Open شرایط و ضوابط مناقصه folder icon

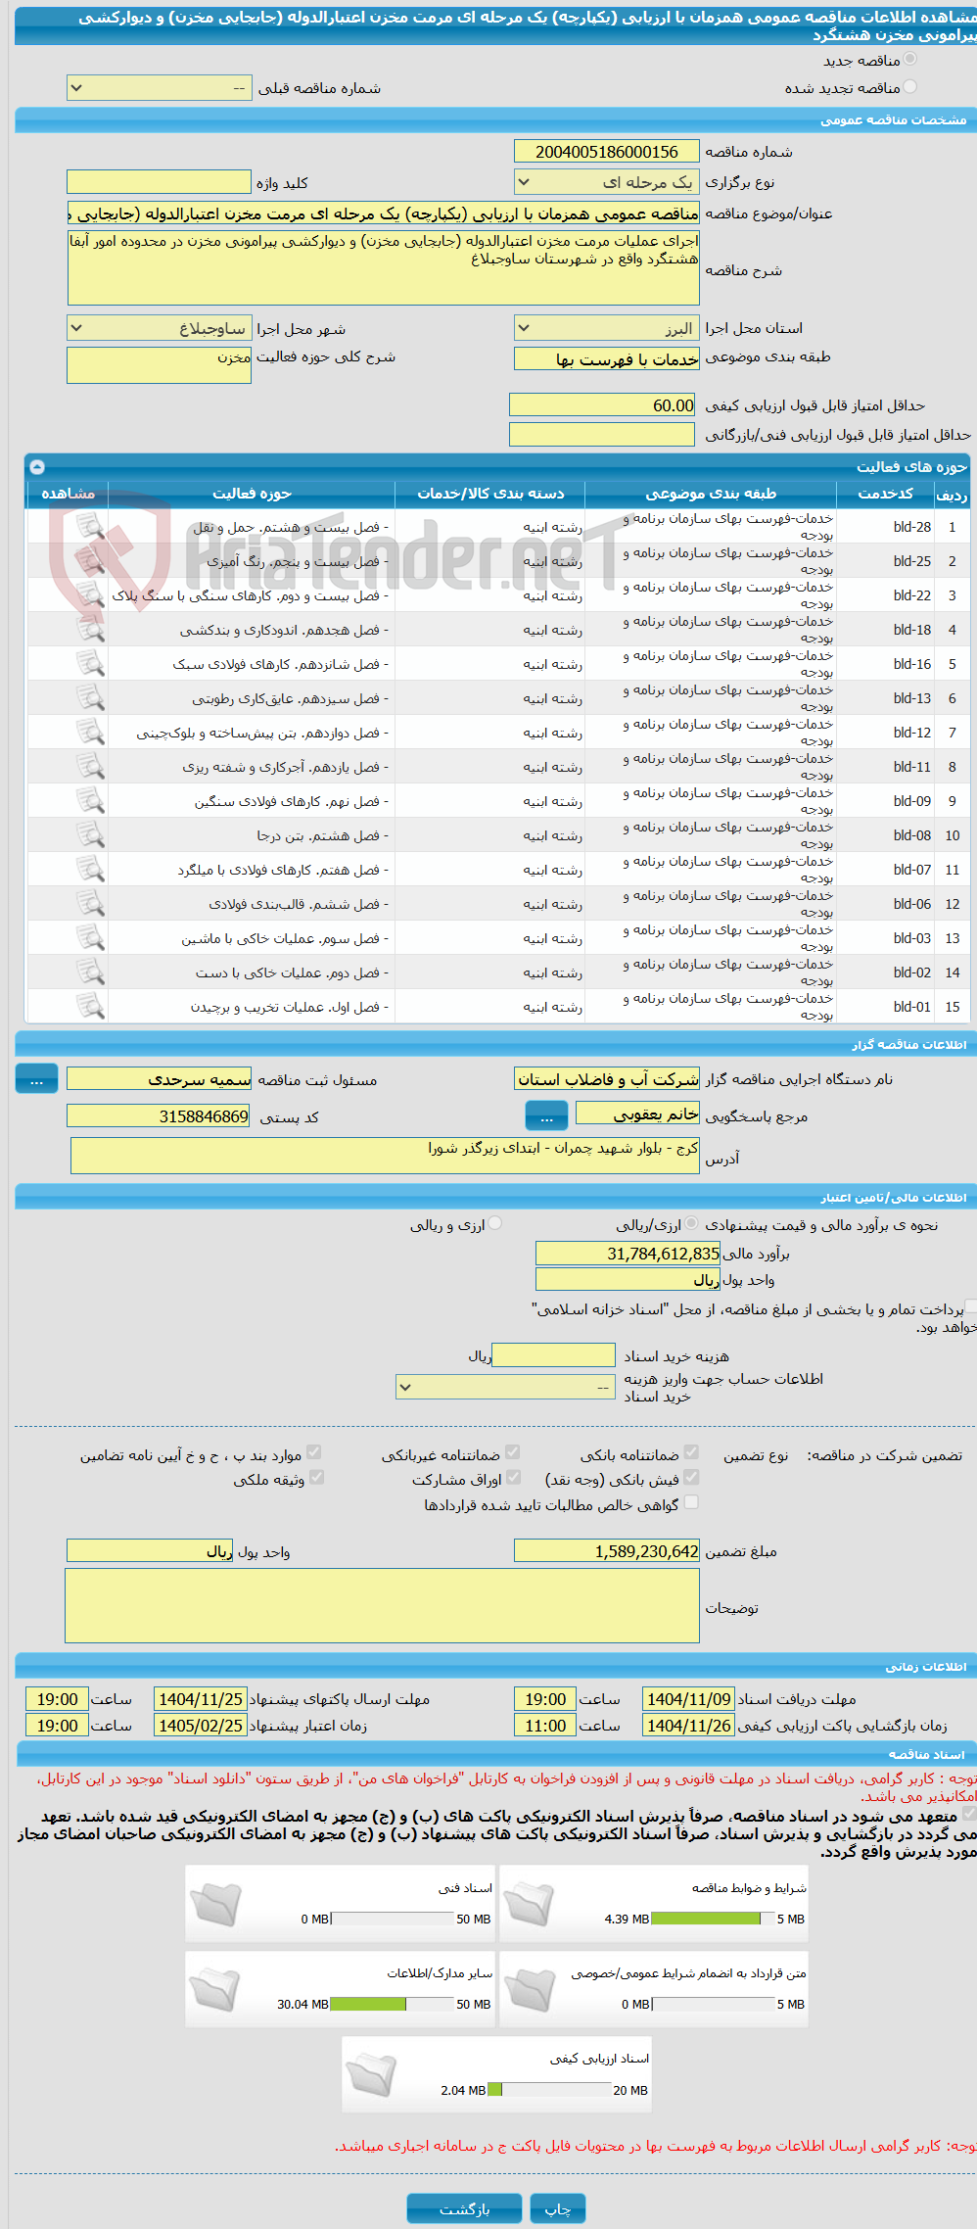pyautogui.click(x=529, y=1904)
